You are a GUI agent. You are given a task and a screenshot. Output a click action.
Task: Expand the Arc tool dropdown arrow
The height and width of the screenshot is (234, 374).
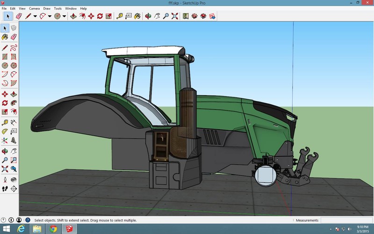(50, 16)
